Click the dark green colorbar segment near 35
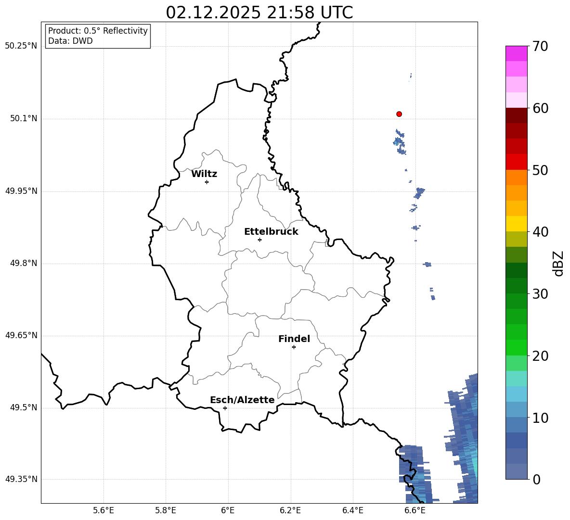Viewport: 570px width, 520px height. tap(517, 270)
